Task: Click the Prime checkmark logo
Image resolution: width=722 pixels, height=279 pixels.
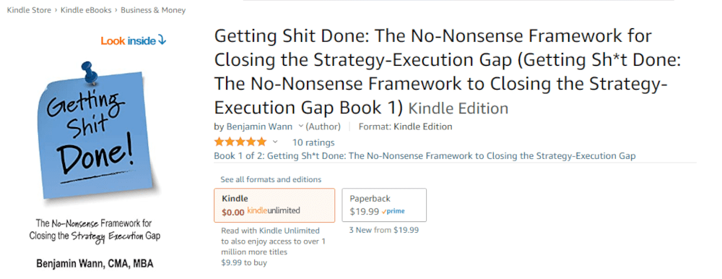Action: click(x=393, y=212)
